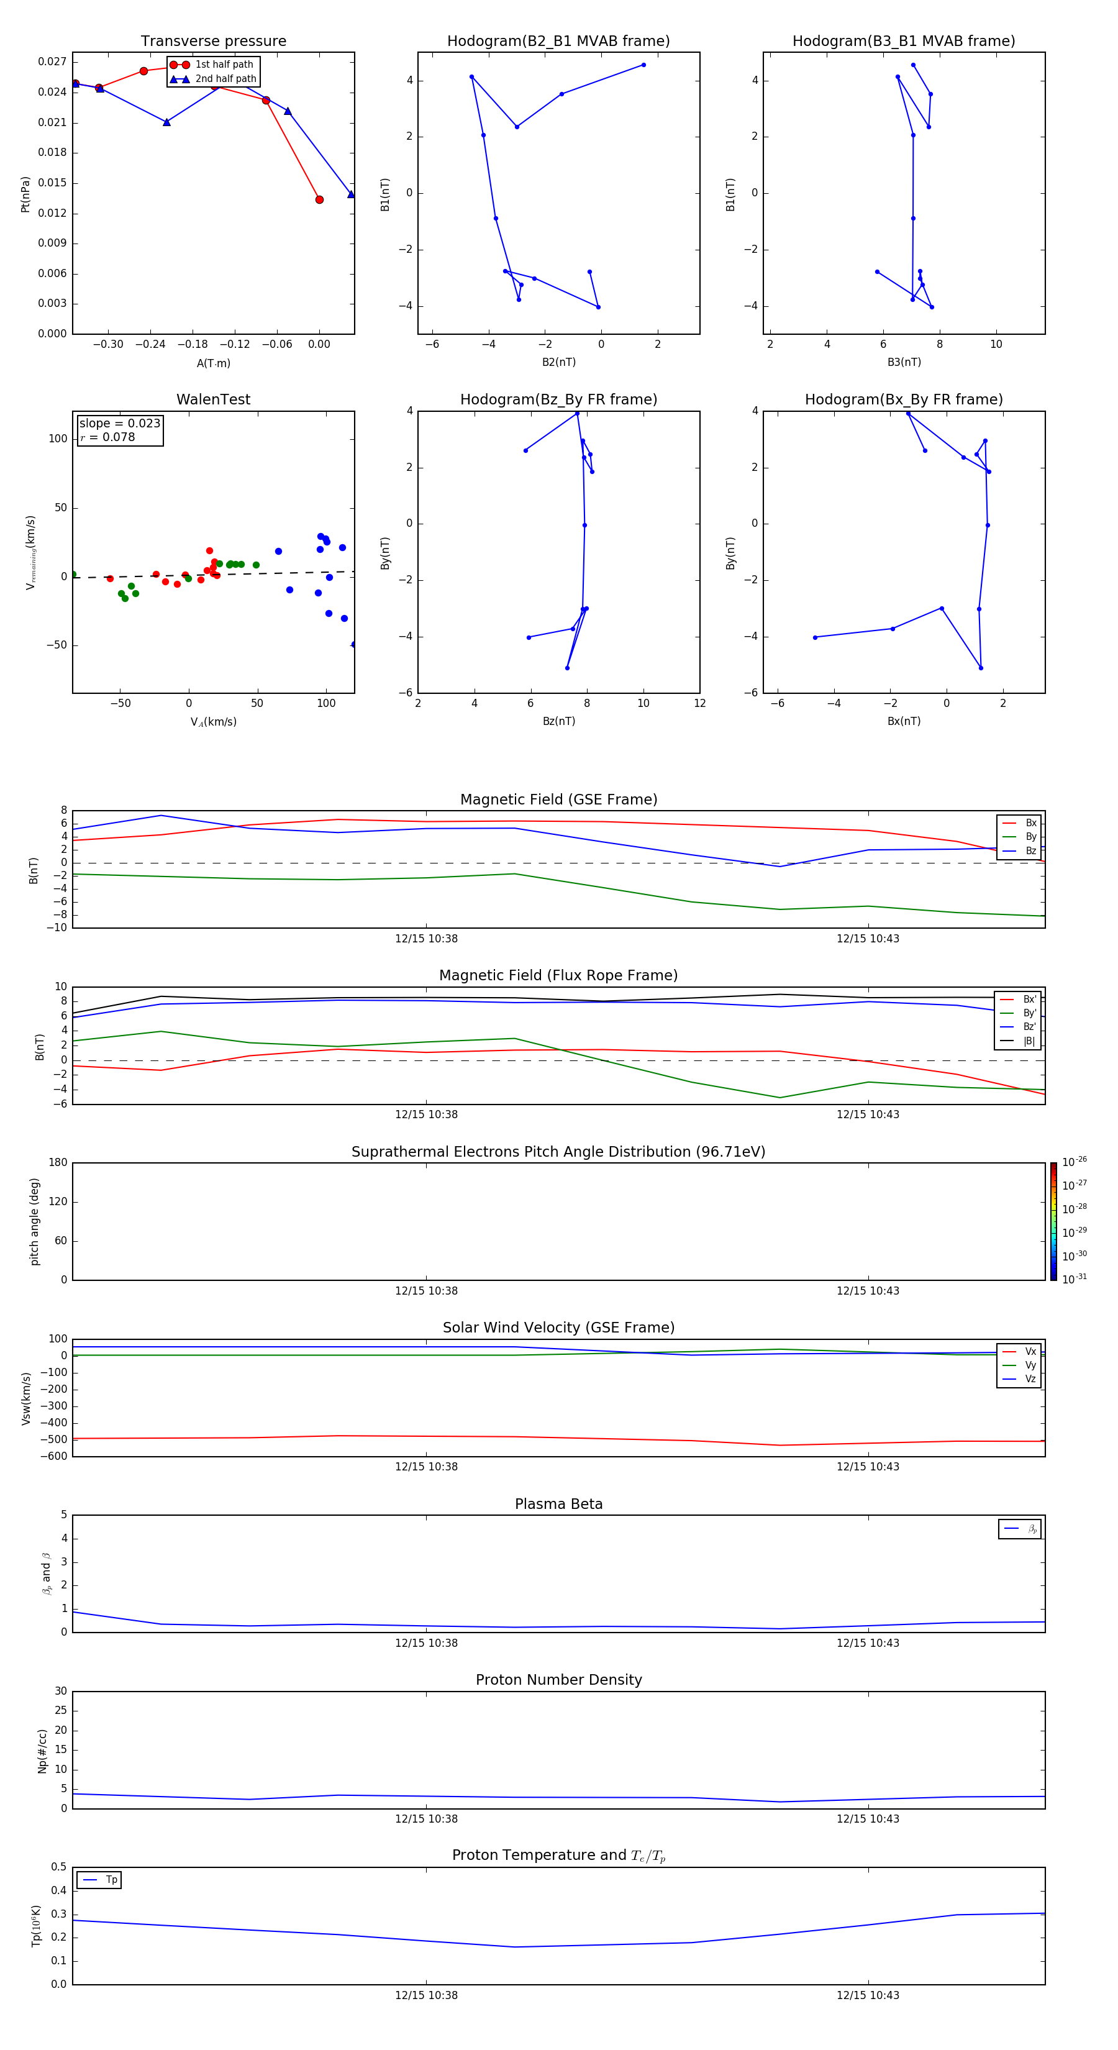
Task: Click the "pitch angle (deg)" y-axis label
Action: (34, 1221)
